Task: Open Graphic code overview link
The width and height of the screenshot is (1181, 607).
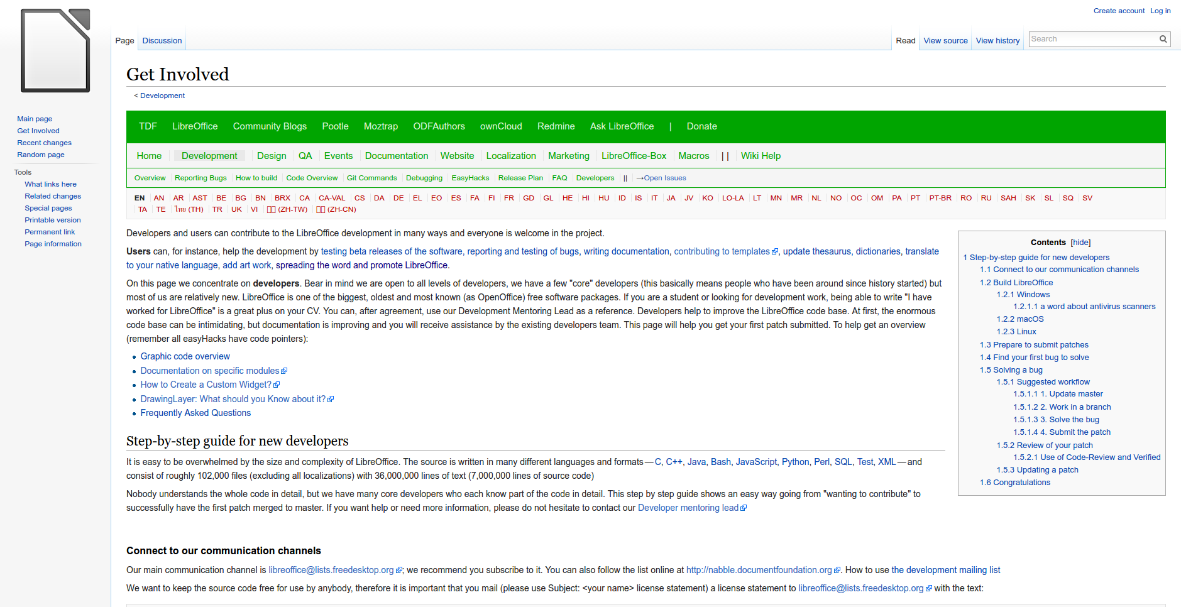Action: 185,356
